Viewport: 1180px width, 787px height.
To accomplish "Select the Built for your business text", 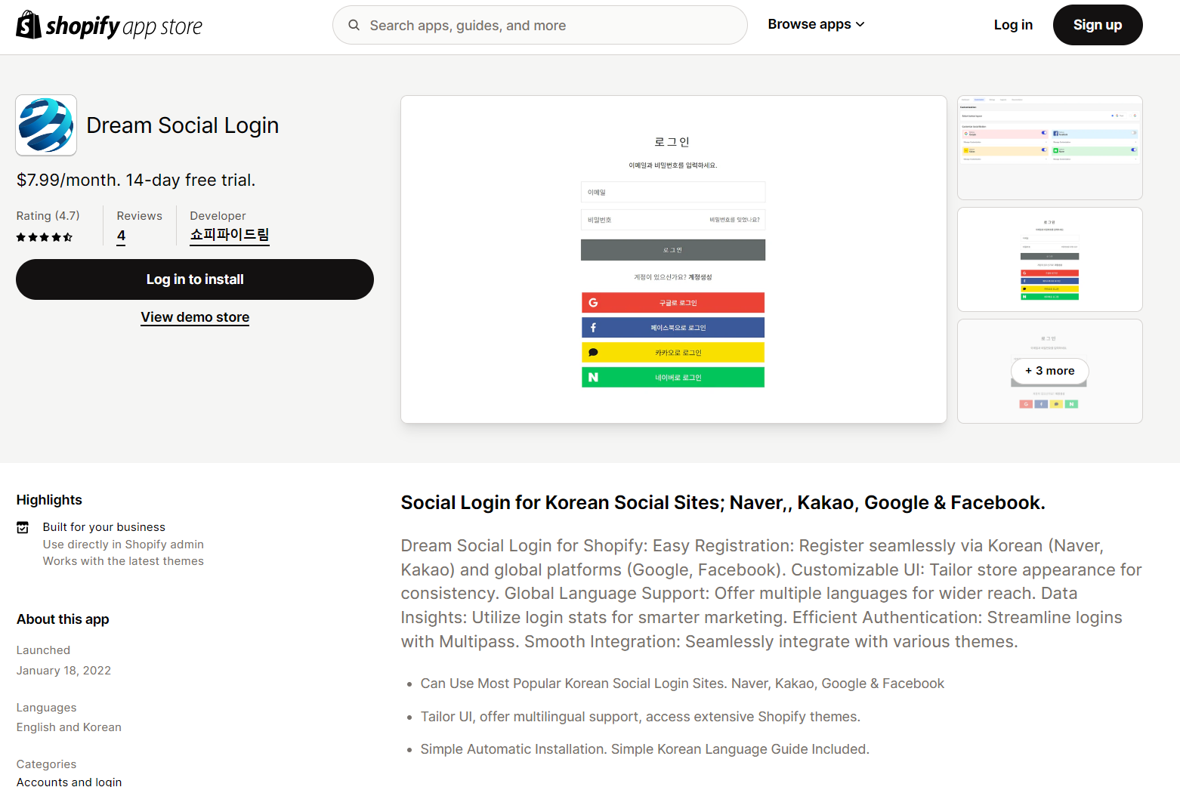I will pos(104,527).
